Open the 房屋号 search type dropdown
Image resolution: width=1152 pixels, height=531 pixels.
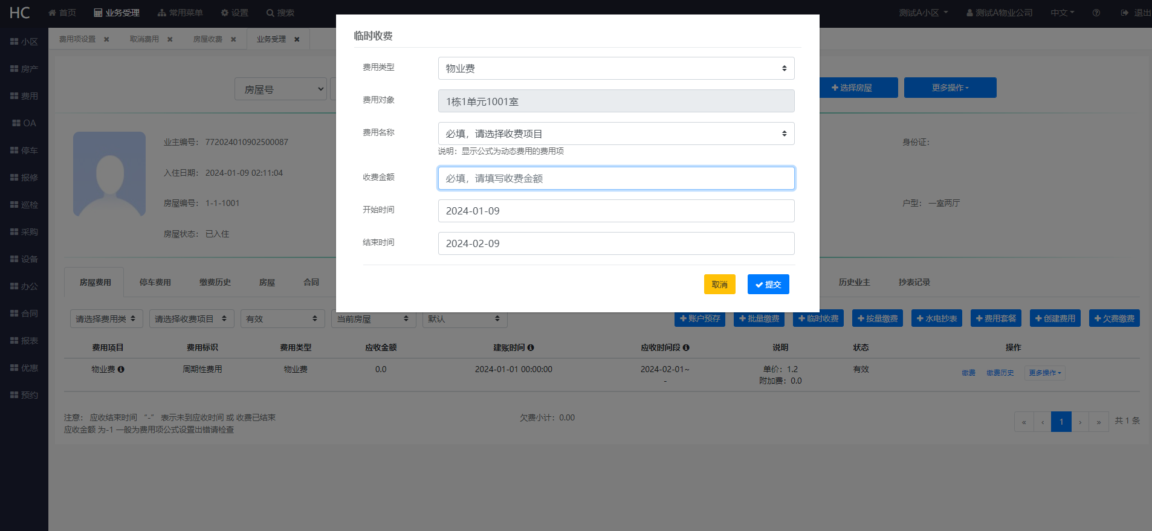pyautogui.click(x=280, y=89)
